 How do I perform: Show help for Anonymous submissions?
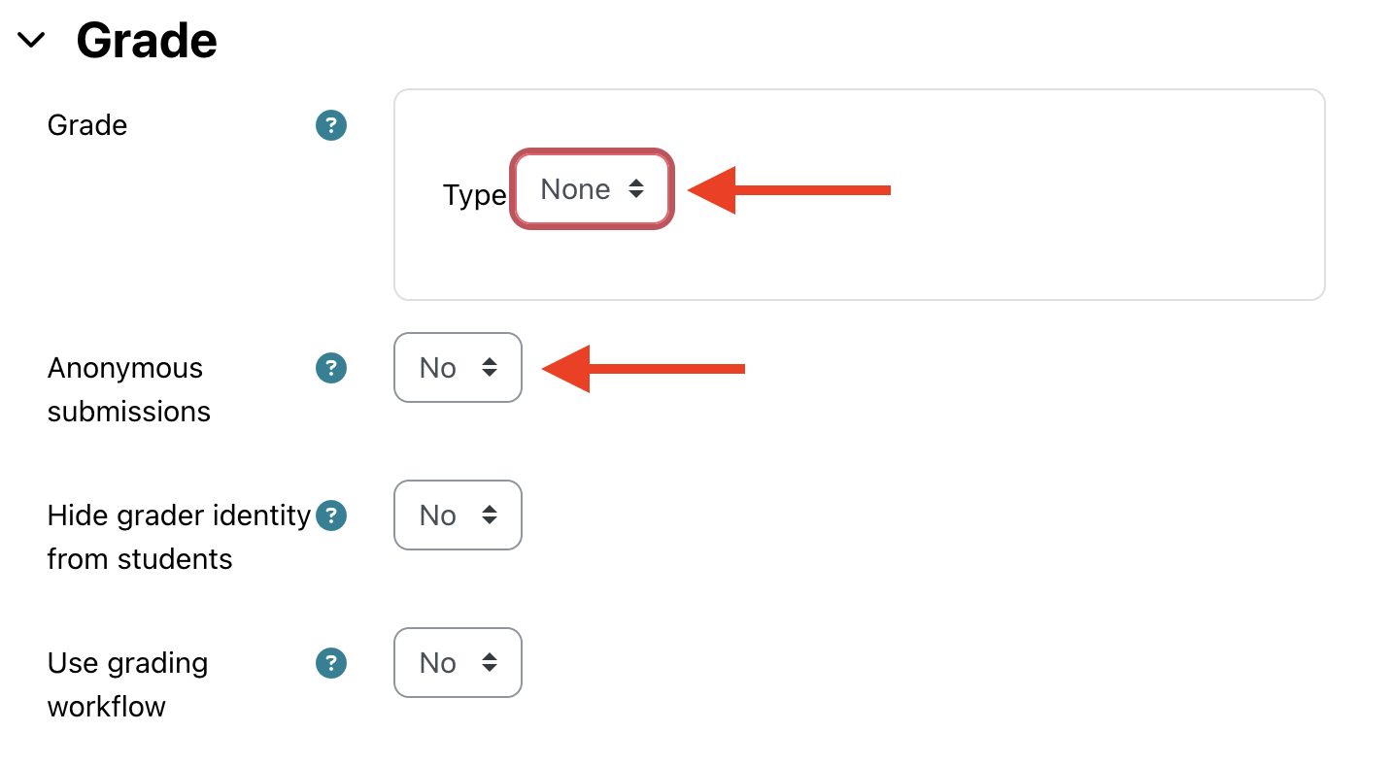click(x=331, y=368)
